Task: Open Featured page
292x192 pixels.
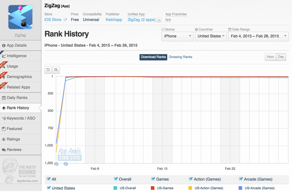Action: (x=21, y=129)
